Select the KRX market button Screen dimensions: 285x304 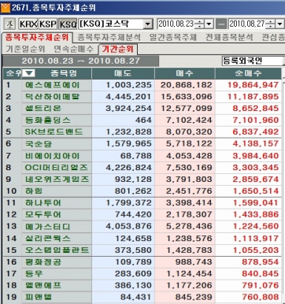click(x=28, y=24)
